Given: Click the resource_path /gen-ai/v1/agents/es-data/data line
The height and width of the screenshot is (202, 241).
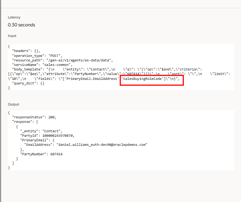Looking at the screenshot, I should coord(62,60).
